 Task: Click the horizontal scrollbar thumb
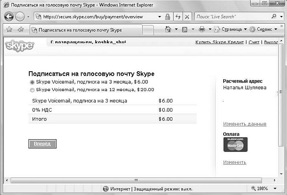136,180
